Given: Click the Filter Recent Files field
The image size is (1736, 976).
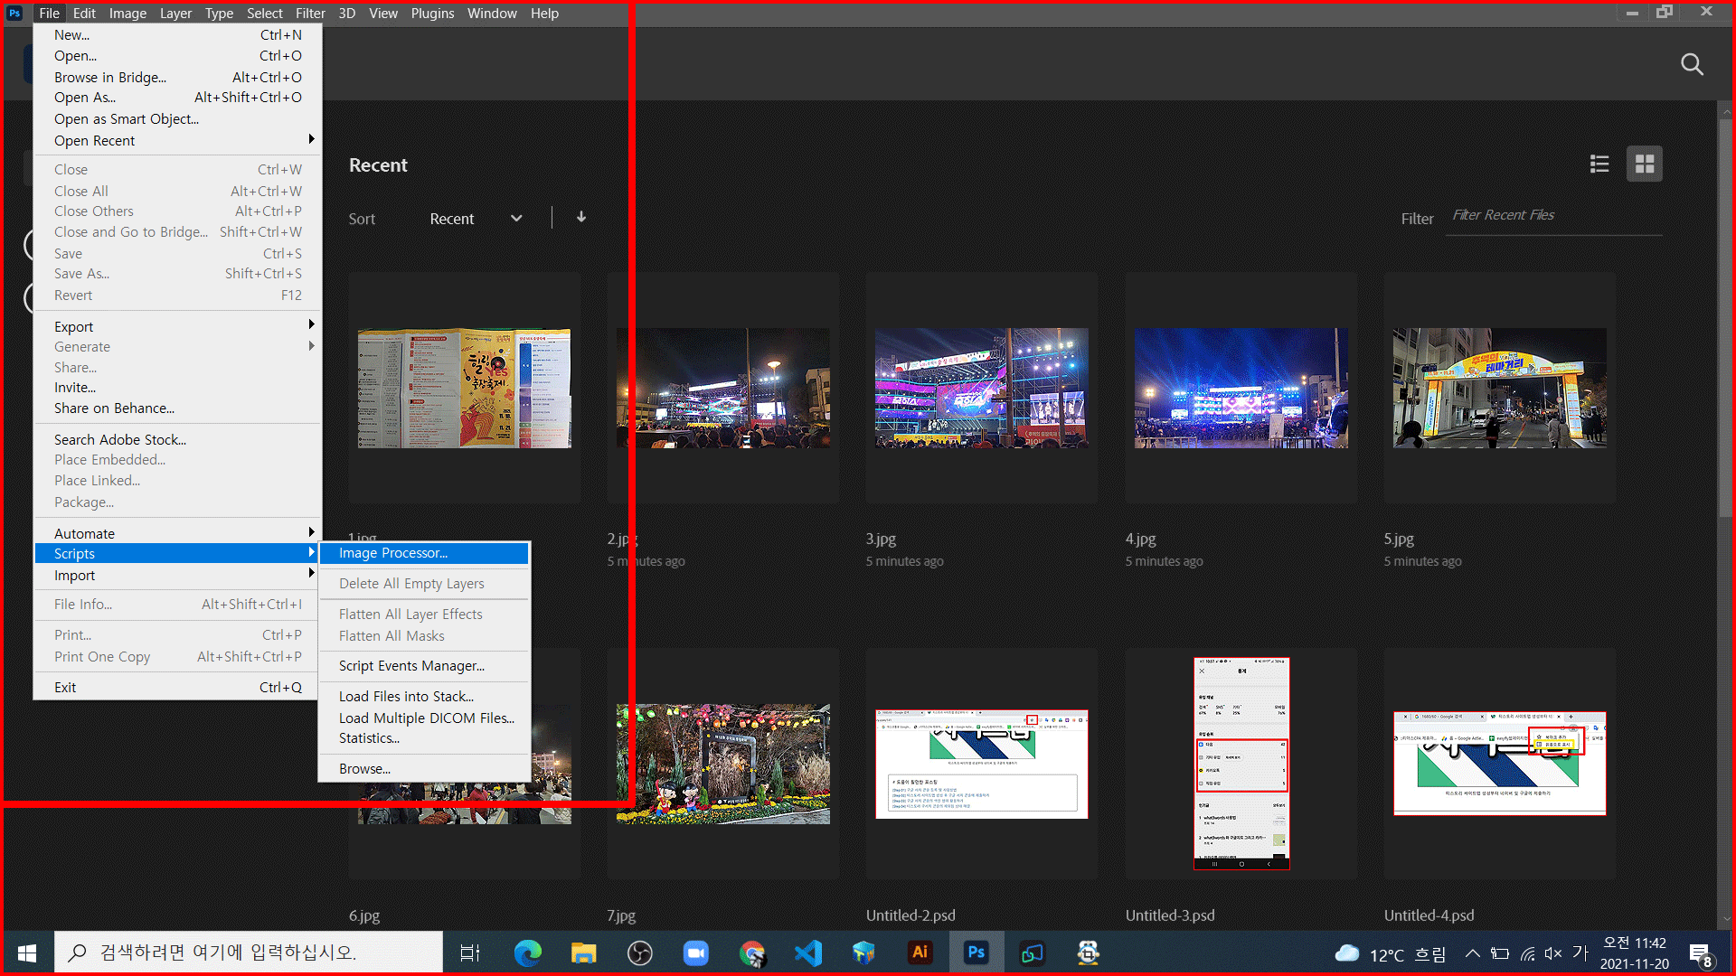Looking at the screenshot, I should tap(1552, 215).
